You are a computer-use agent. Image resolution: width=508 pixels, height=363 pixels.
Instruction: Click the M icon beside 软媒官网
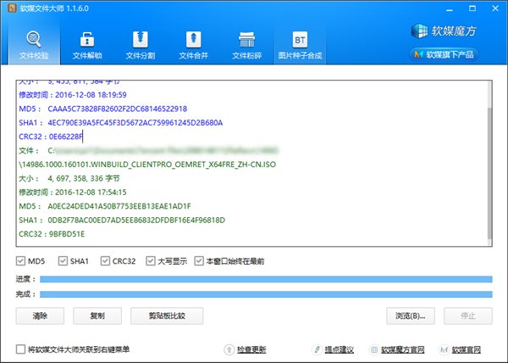(x=444, y=349)
